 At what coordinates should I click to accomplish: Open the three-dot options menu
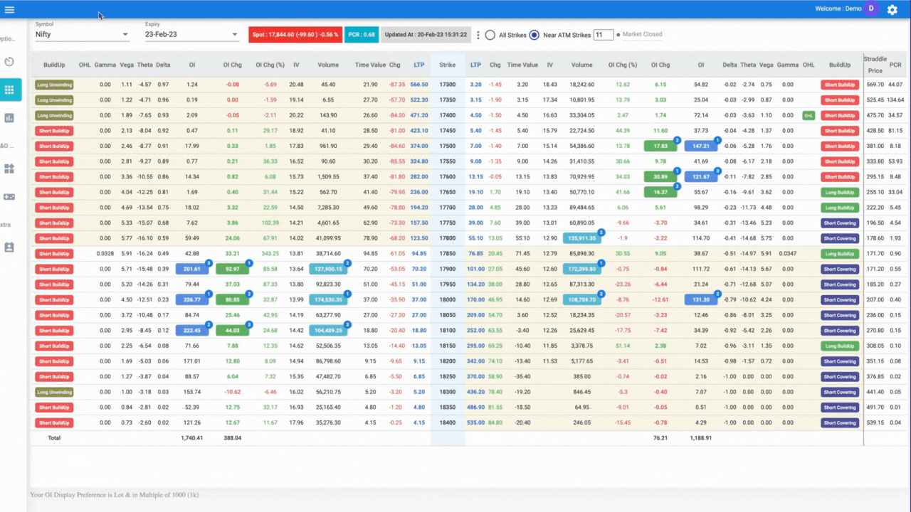click(x=478, y=35)
